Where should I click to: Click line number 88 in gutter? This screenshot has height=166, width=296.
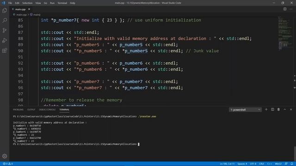(20, 38)
